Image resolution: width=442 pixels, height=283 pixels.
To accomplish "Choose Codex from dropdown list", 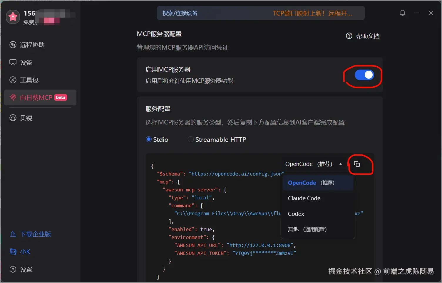I will (318, 214).
